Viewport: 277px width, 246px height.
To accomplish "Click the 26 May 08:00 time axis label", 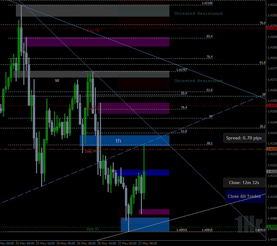I will [86, 243].
